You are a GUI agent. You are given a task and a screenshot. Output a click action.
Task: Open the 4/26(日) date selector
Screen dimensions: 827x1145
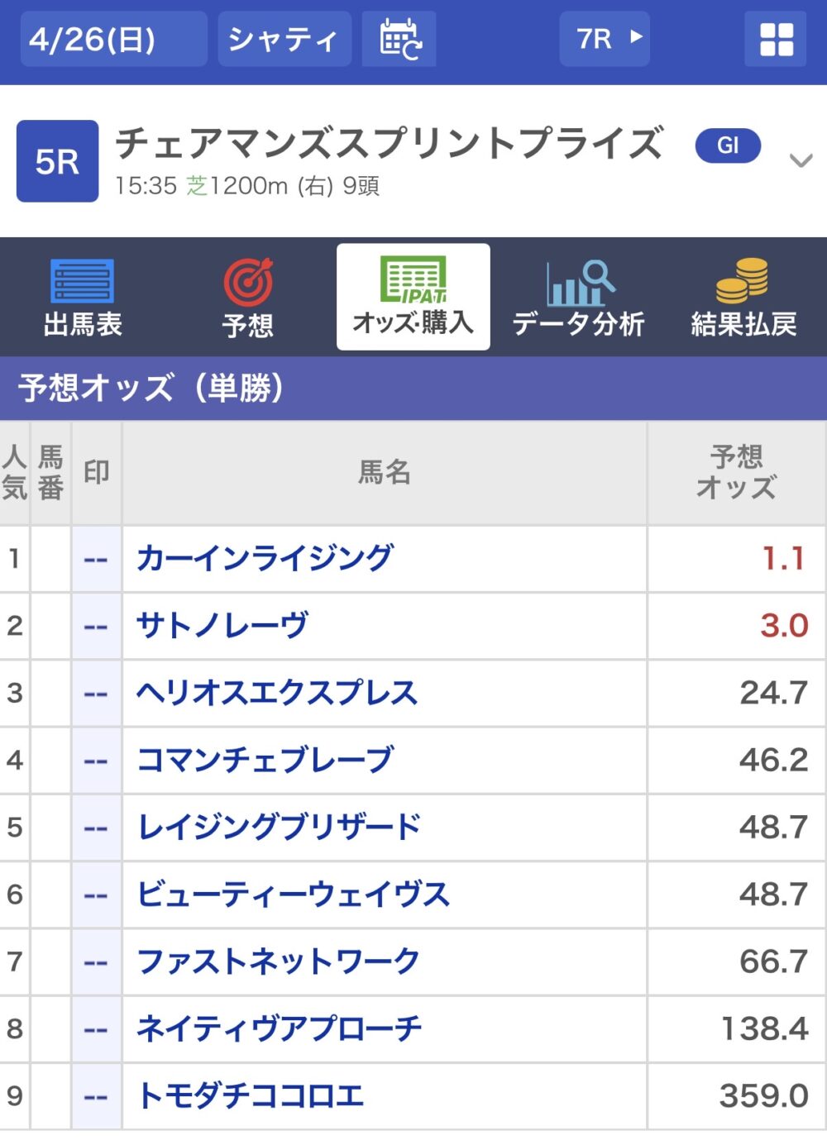113,39
